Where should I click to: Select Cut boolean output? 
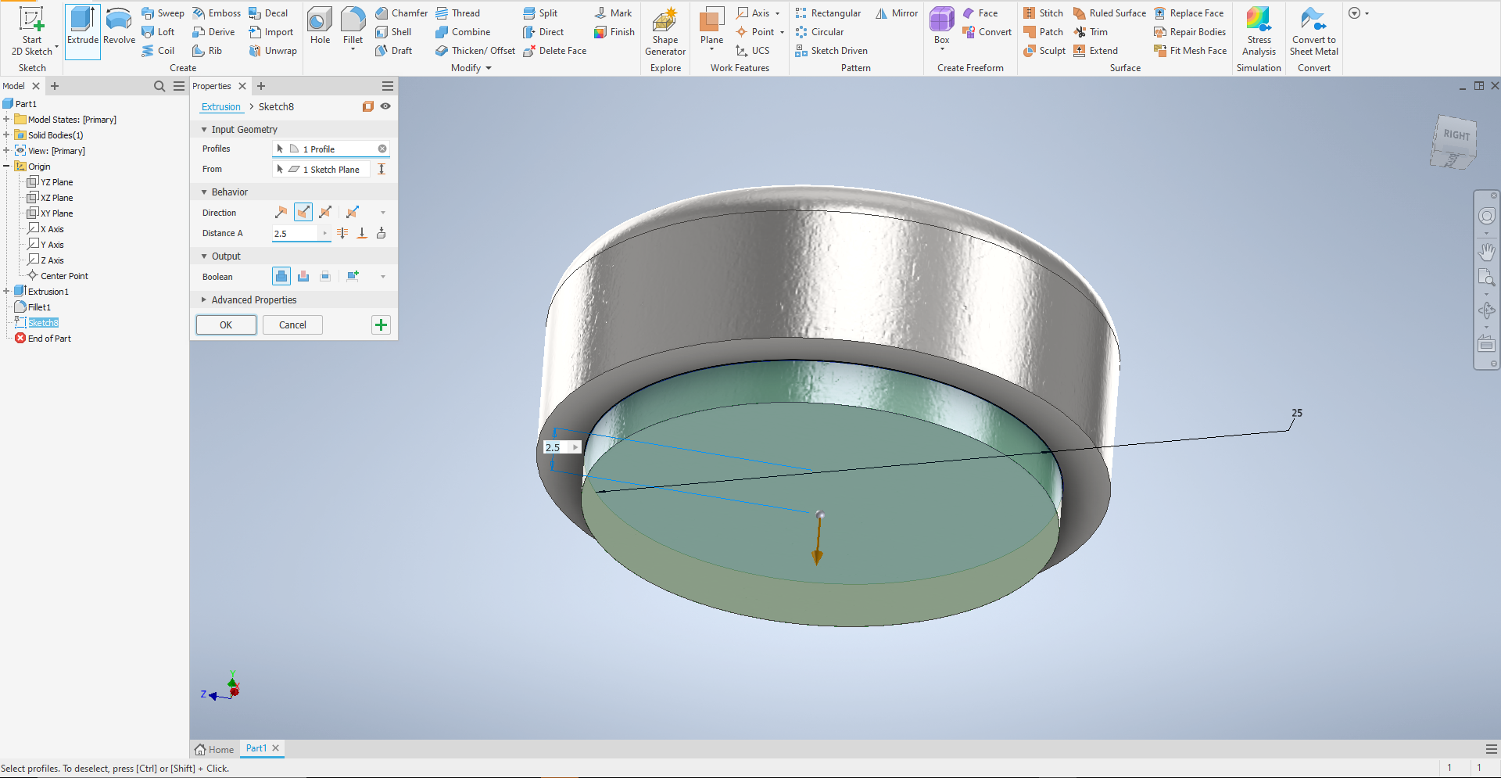(303, 277)
